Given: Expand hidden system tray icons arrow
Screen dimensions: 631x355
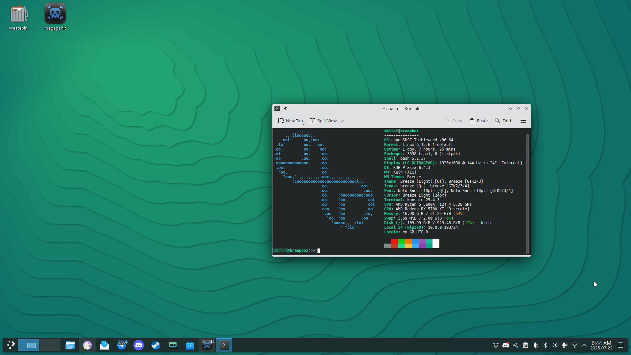Looking at the screenshot, I should pyautogui.click(x=584, y=345).
